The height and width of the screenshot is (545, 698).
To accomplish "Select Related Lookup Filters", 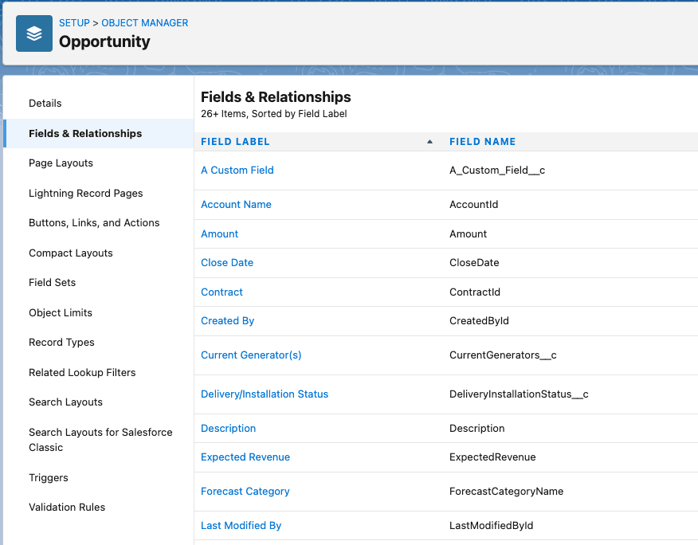I will coord(81,372).
